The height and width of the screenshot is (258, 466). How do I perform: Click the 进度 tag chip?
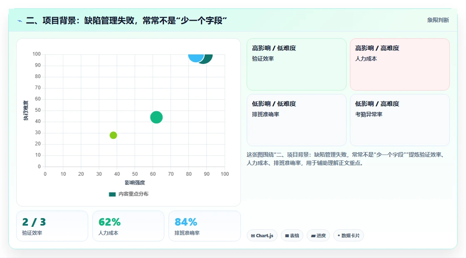click(x=318, y=236)
